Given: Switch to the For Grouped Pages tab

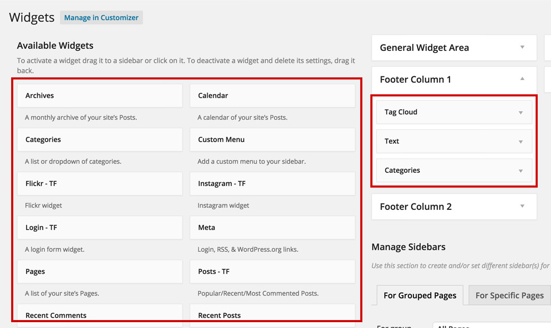Looking at the screenshot, I should click(x=420, y=295).
